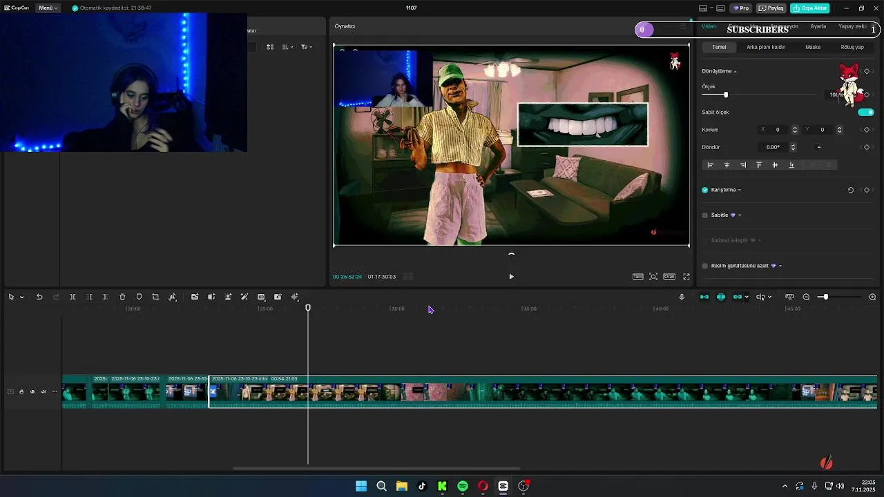Open the fullscreen preview icon in player
The width and height of the screenshot is (884, 497).
686,277
